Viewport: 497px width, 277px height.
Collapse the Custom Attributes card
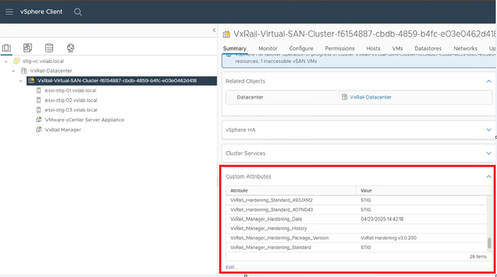pyautogui.click(x=489, y=177)
